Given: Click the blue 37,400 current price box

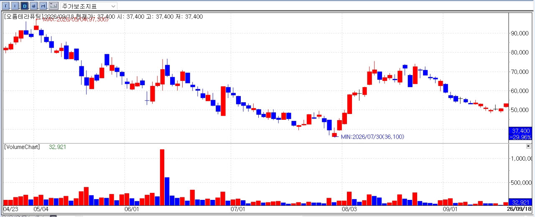Looking at the screenshot, I should coord(520,131).
